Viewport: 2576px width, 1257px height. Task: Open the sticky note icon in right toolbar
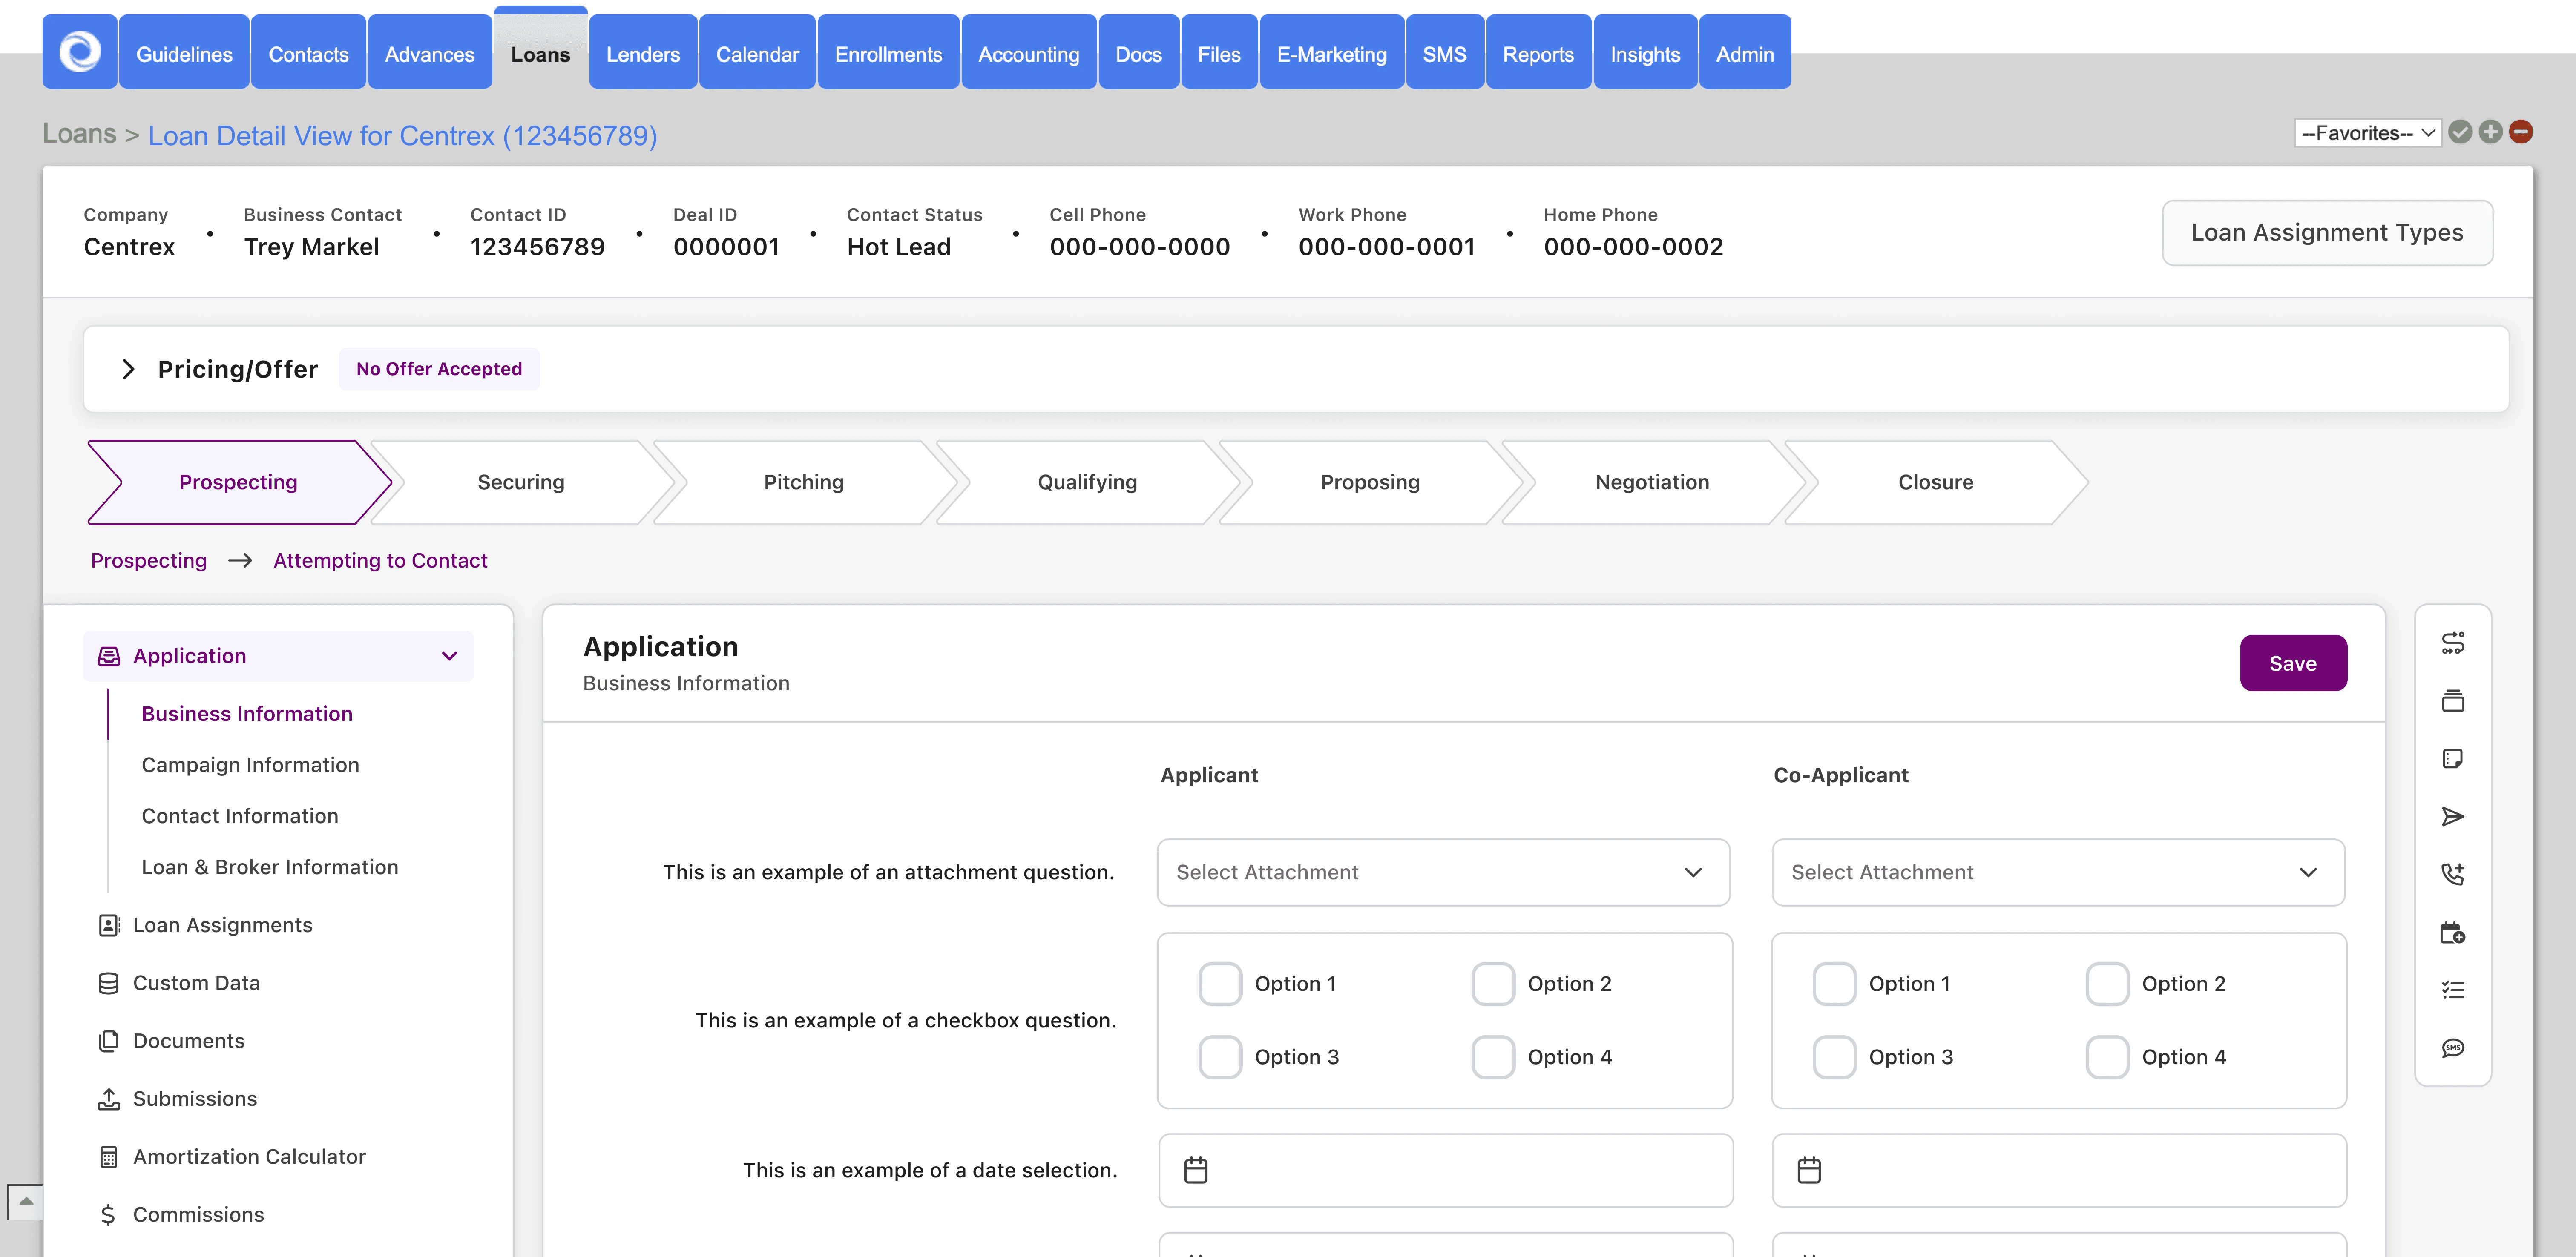pyautogui.click(x=2452, y=758)
